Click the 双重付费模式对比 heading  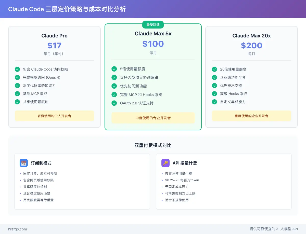153,145
